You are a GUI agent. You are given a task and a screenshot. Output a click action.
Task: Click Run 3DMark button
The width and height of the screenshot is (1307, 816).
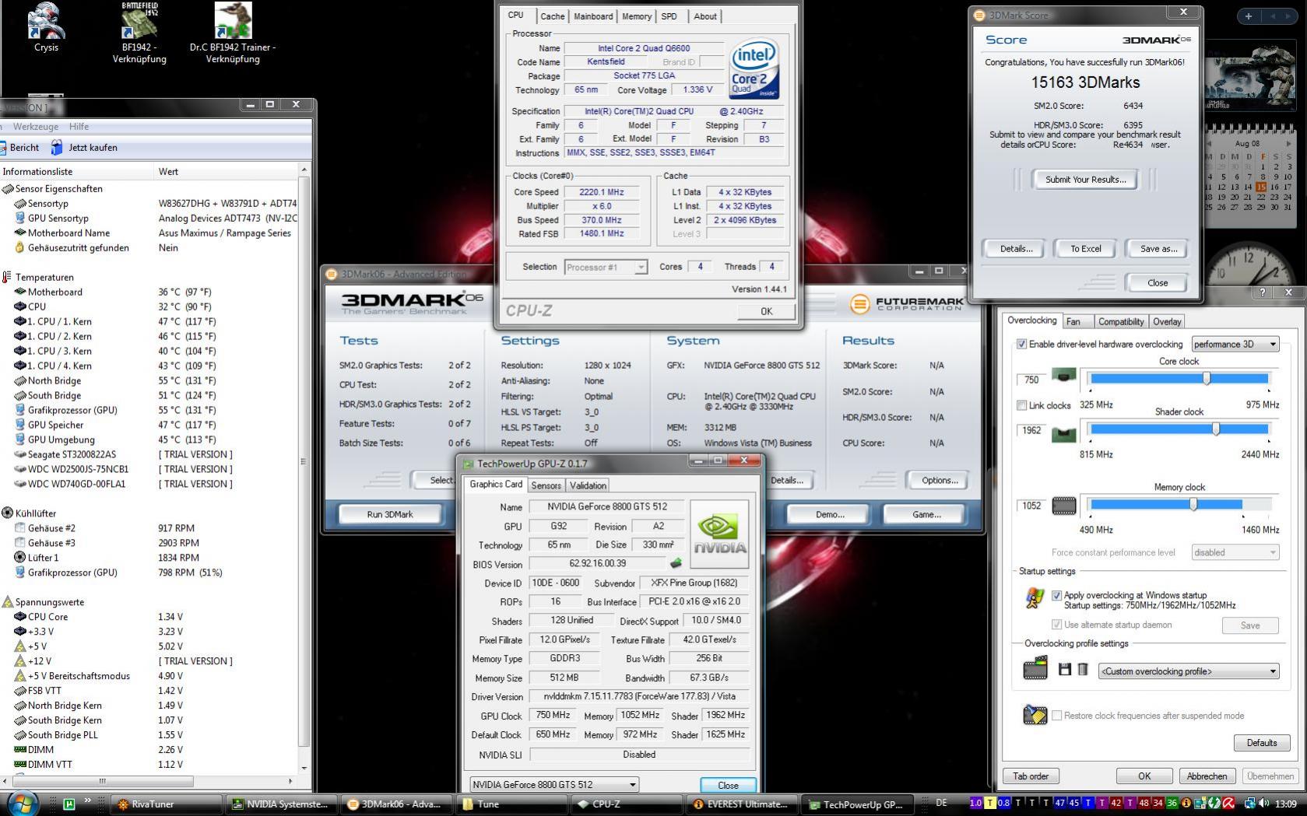click(390, 514)
